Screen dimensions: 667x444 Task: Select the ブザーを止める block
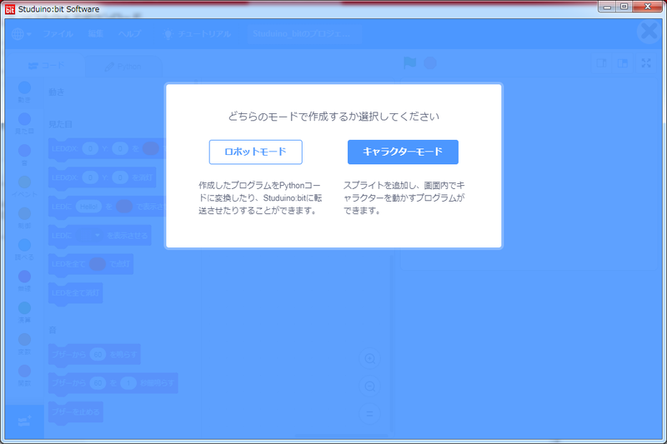tap(76, 412)
